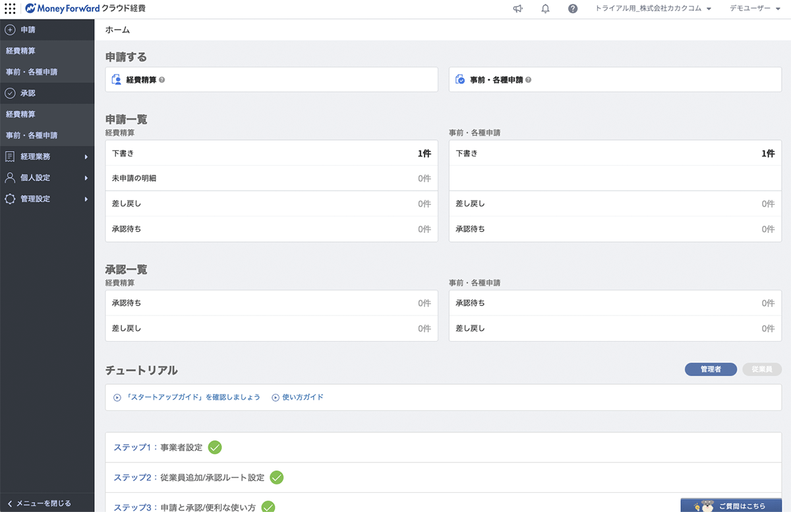791x512 pixels.
Task: Open 承認待ち row in 経費精算 承認一覧
Action: point(272,304)
